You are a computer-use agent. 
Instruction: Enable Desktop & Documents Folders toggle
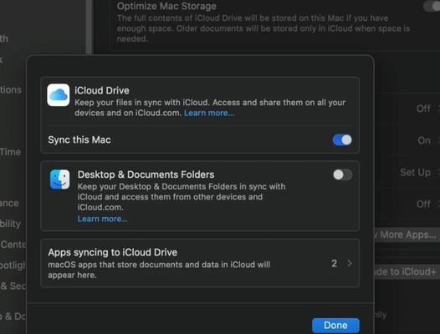pos(343,175)
